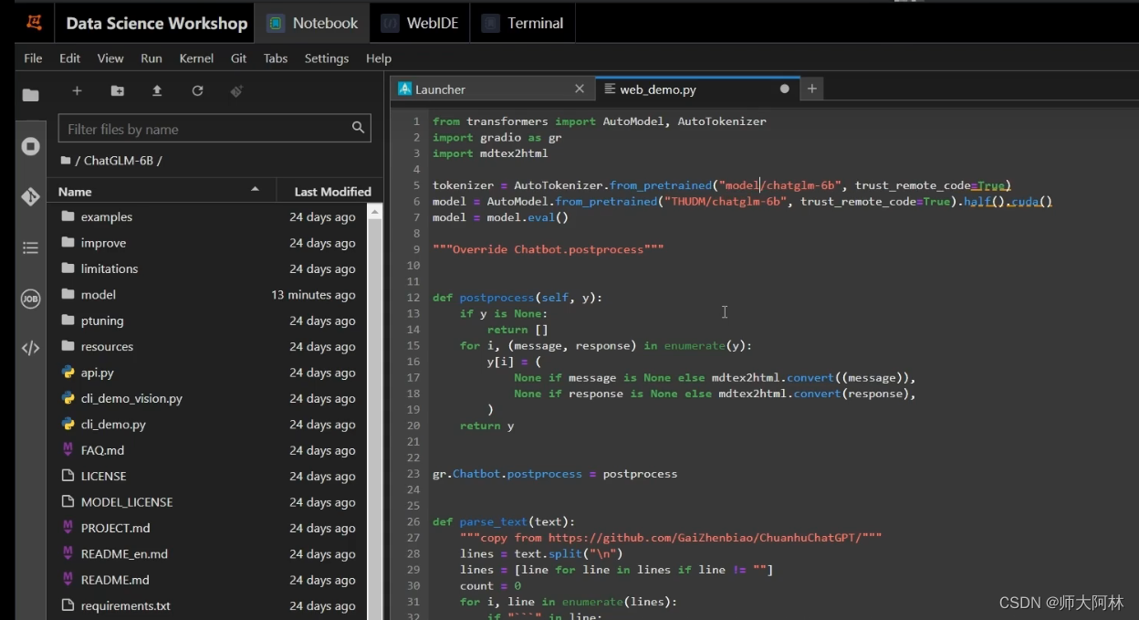Switch to the Launcher tab

point(440,89)
